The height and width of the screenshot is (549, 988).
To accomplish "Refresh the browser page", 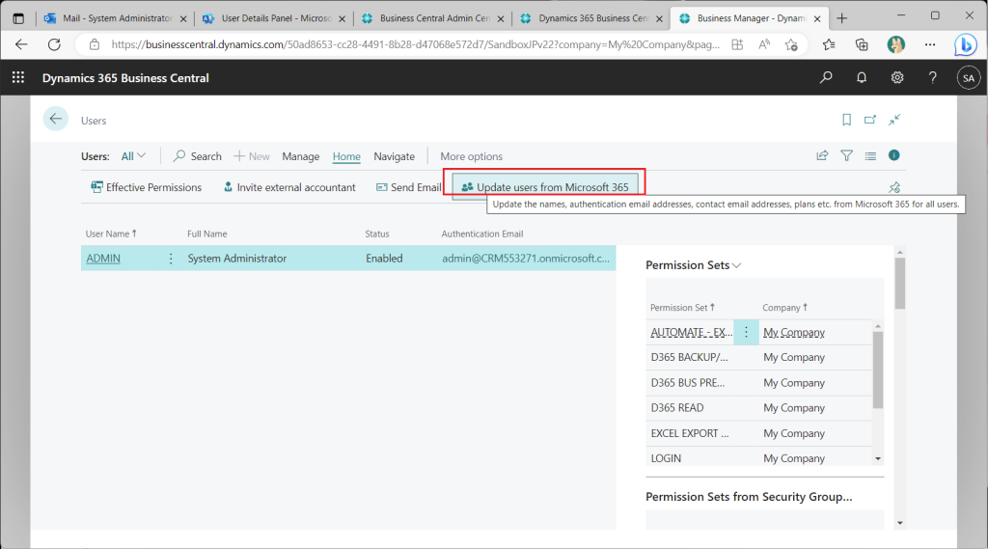I will click(55, 44).
